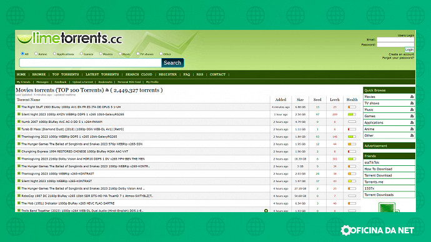Click download icon beside Chungking Express 1994 torrent

click(x=19, y=151)
